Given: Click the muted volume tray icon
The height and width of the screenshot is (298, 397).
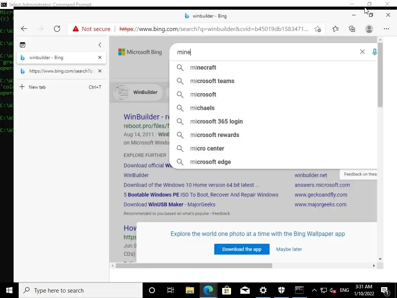Looking at the screenshot, I should tap(333, 290).
